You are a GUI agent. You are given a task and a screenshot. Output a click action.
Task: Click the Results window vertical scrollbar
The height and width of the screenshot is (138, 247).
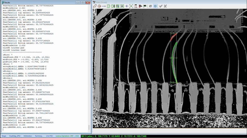(89, 66)
